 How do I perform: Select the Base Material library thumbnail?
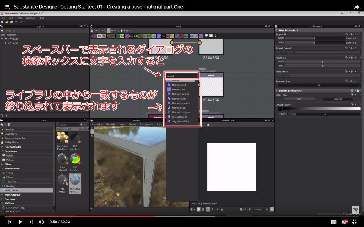(63, 162)
